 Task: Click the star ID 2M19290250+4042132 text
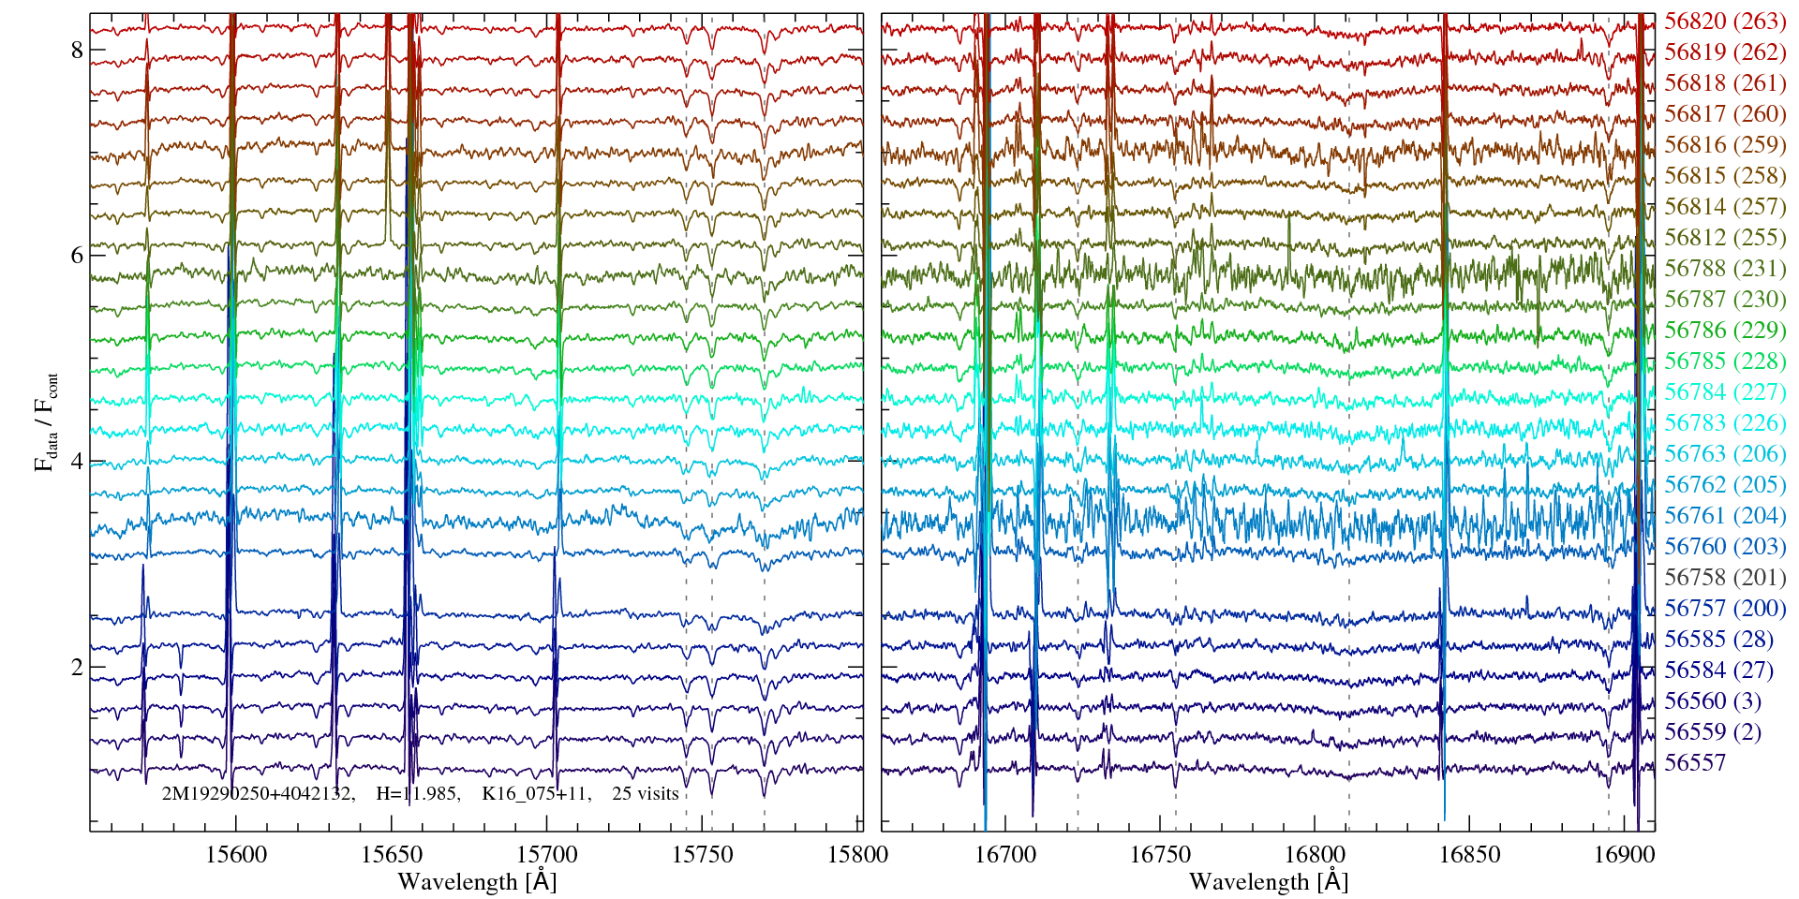click(258, 794)
